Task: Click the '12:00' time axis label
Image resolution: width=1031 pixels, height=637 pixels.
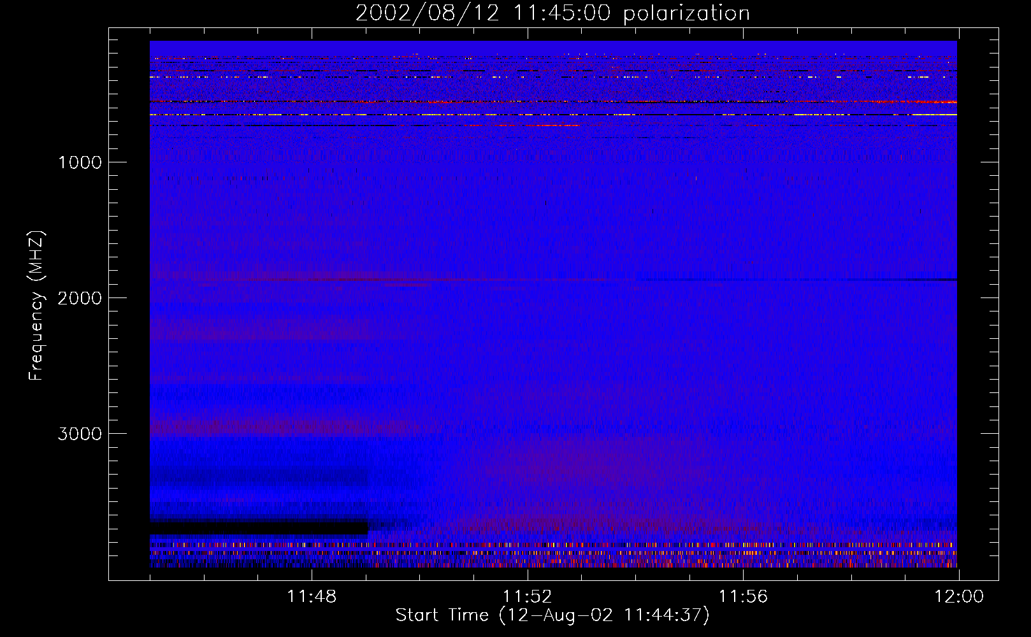Action: 959,597
